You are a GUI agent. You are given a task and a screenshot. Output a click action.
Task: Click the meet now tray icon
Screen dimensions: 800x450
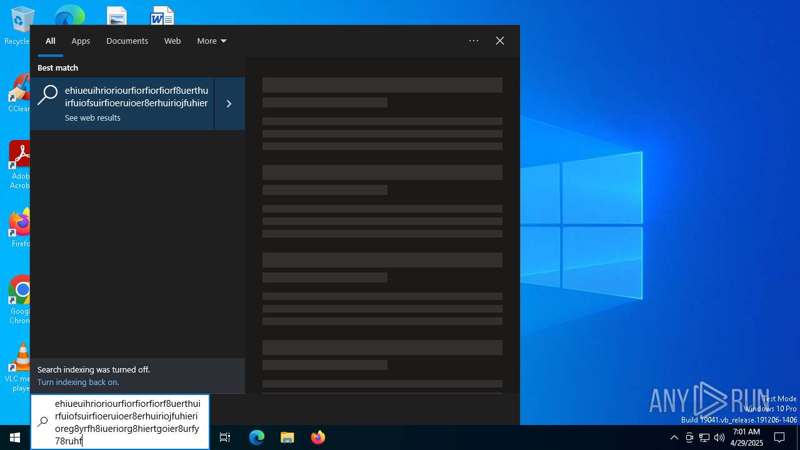(689, 437)
